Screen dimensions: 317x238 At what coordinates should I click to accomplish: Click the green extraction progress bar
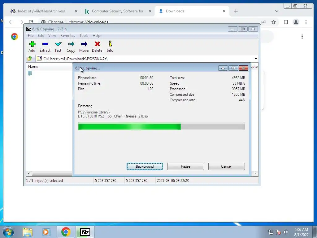[162, 126]
